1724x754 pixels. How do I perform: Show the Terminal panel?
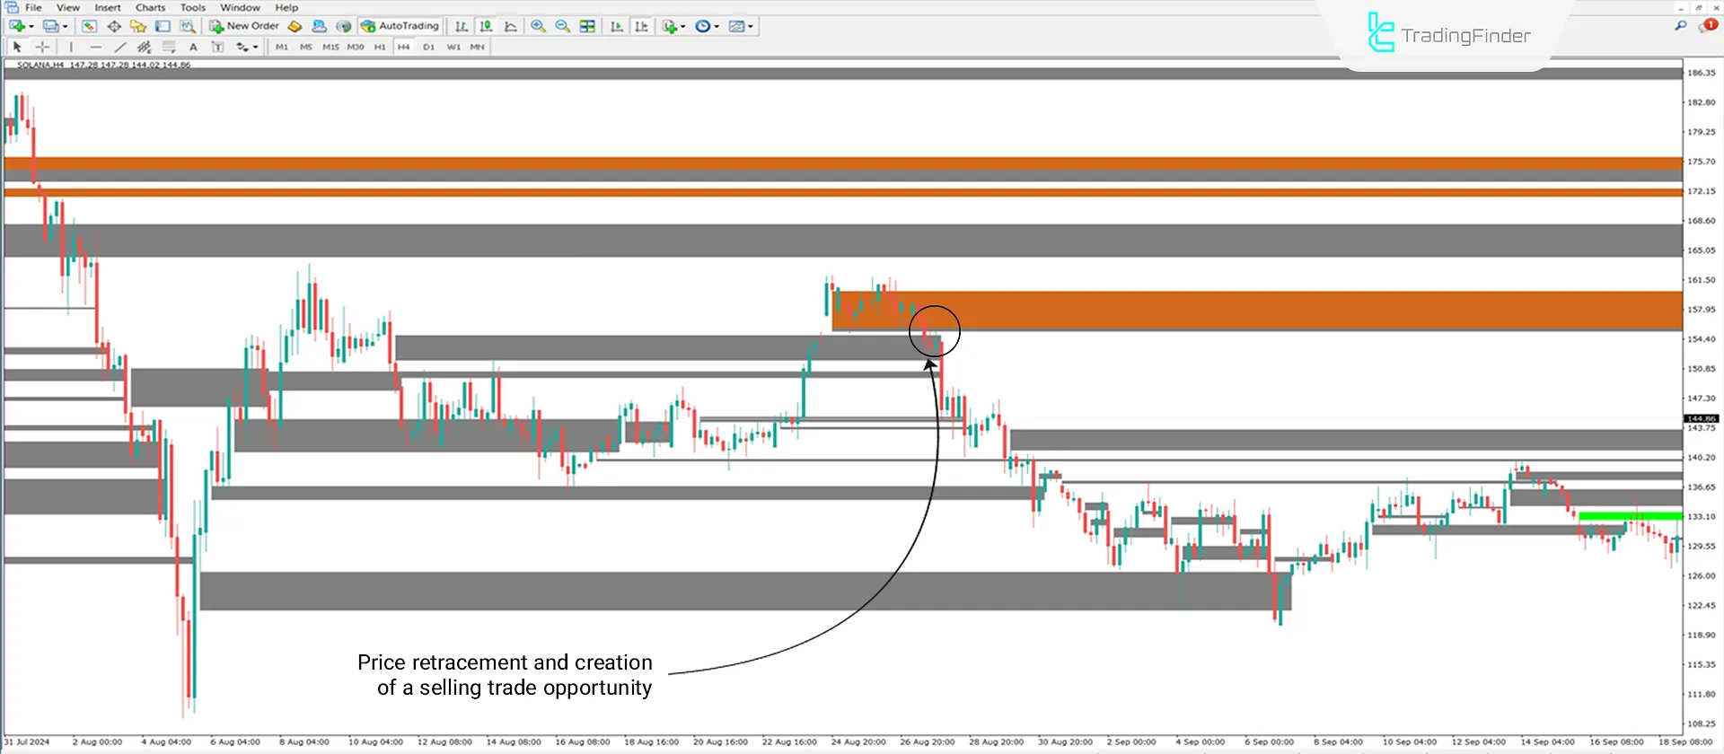[x=163, y=26]
